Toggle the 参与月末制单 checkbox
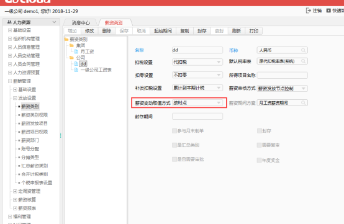 point(174,131)
